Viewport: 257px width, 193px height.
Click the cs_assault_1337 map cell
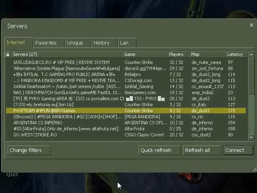click(208, 86)
